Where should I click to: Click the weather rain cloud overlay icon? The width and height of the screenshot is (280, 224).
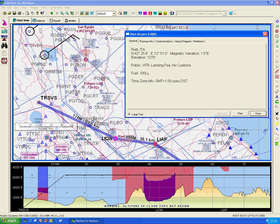[140, 13]
